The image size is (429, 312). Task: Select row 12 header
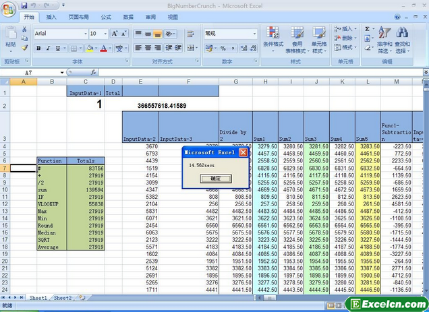[5, 204]
